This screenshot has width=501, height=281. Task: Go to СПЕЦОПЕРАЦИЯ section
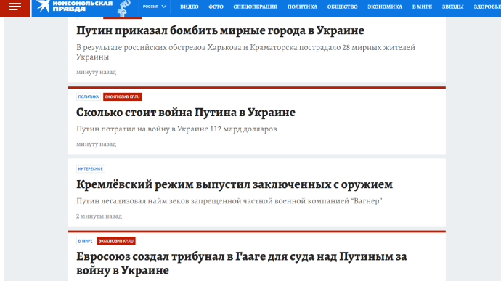pyautogui.click(x=256, y=7)
